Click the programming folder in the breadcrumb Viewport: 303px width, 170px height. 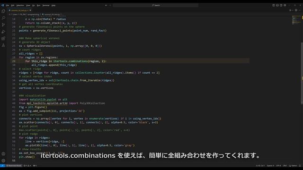[x=33, y=15]
